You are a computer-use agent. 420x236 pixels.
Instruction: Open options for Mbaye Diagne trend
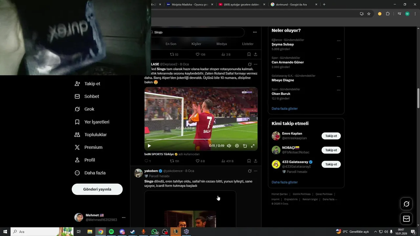(339, 77)
